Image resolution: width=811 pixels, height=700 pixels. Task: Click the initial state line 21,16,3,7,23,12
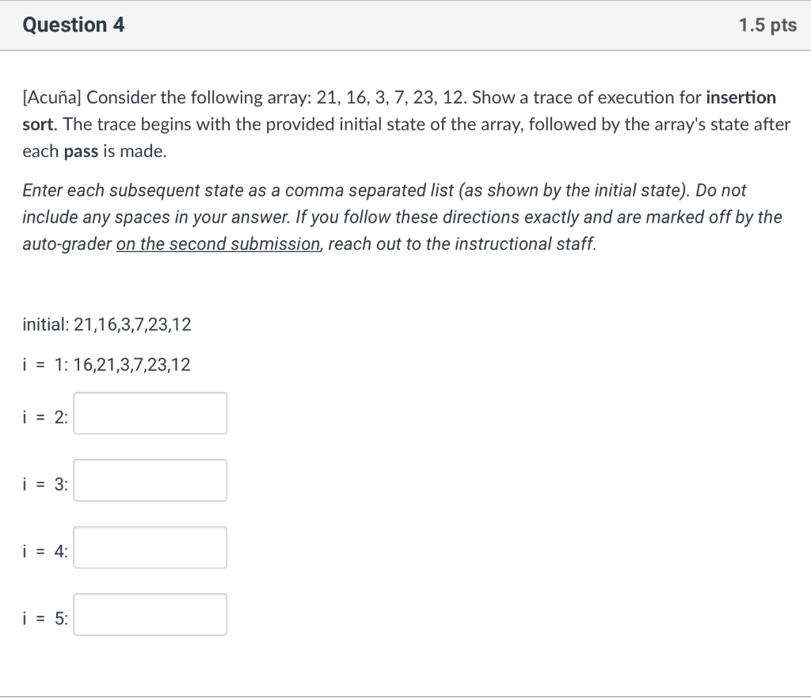click(107, 324)
